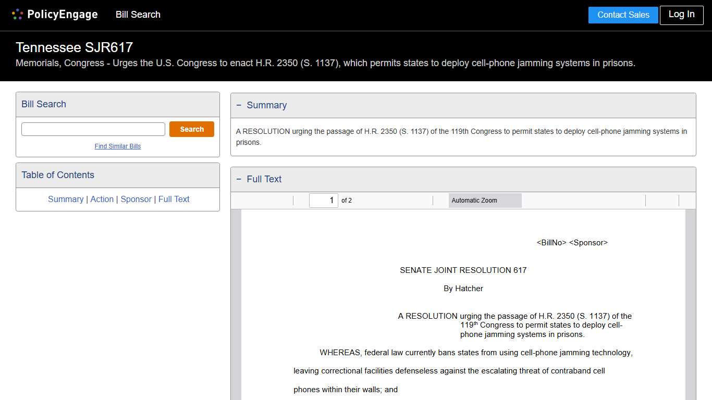Open the Bill Search navigation item

138,15
